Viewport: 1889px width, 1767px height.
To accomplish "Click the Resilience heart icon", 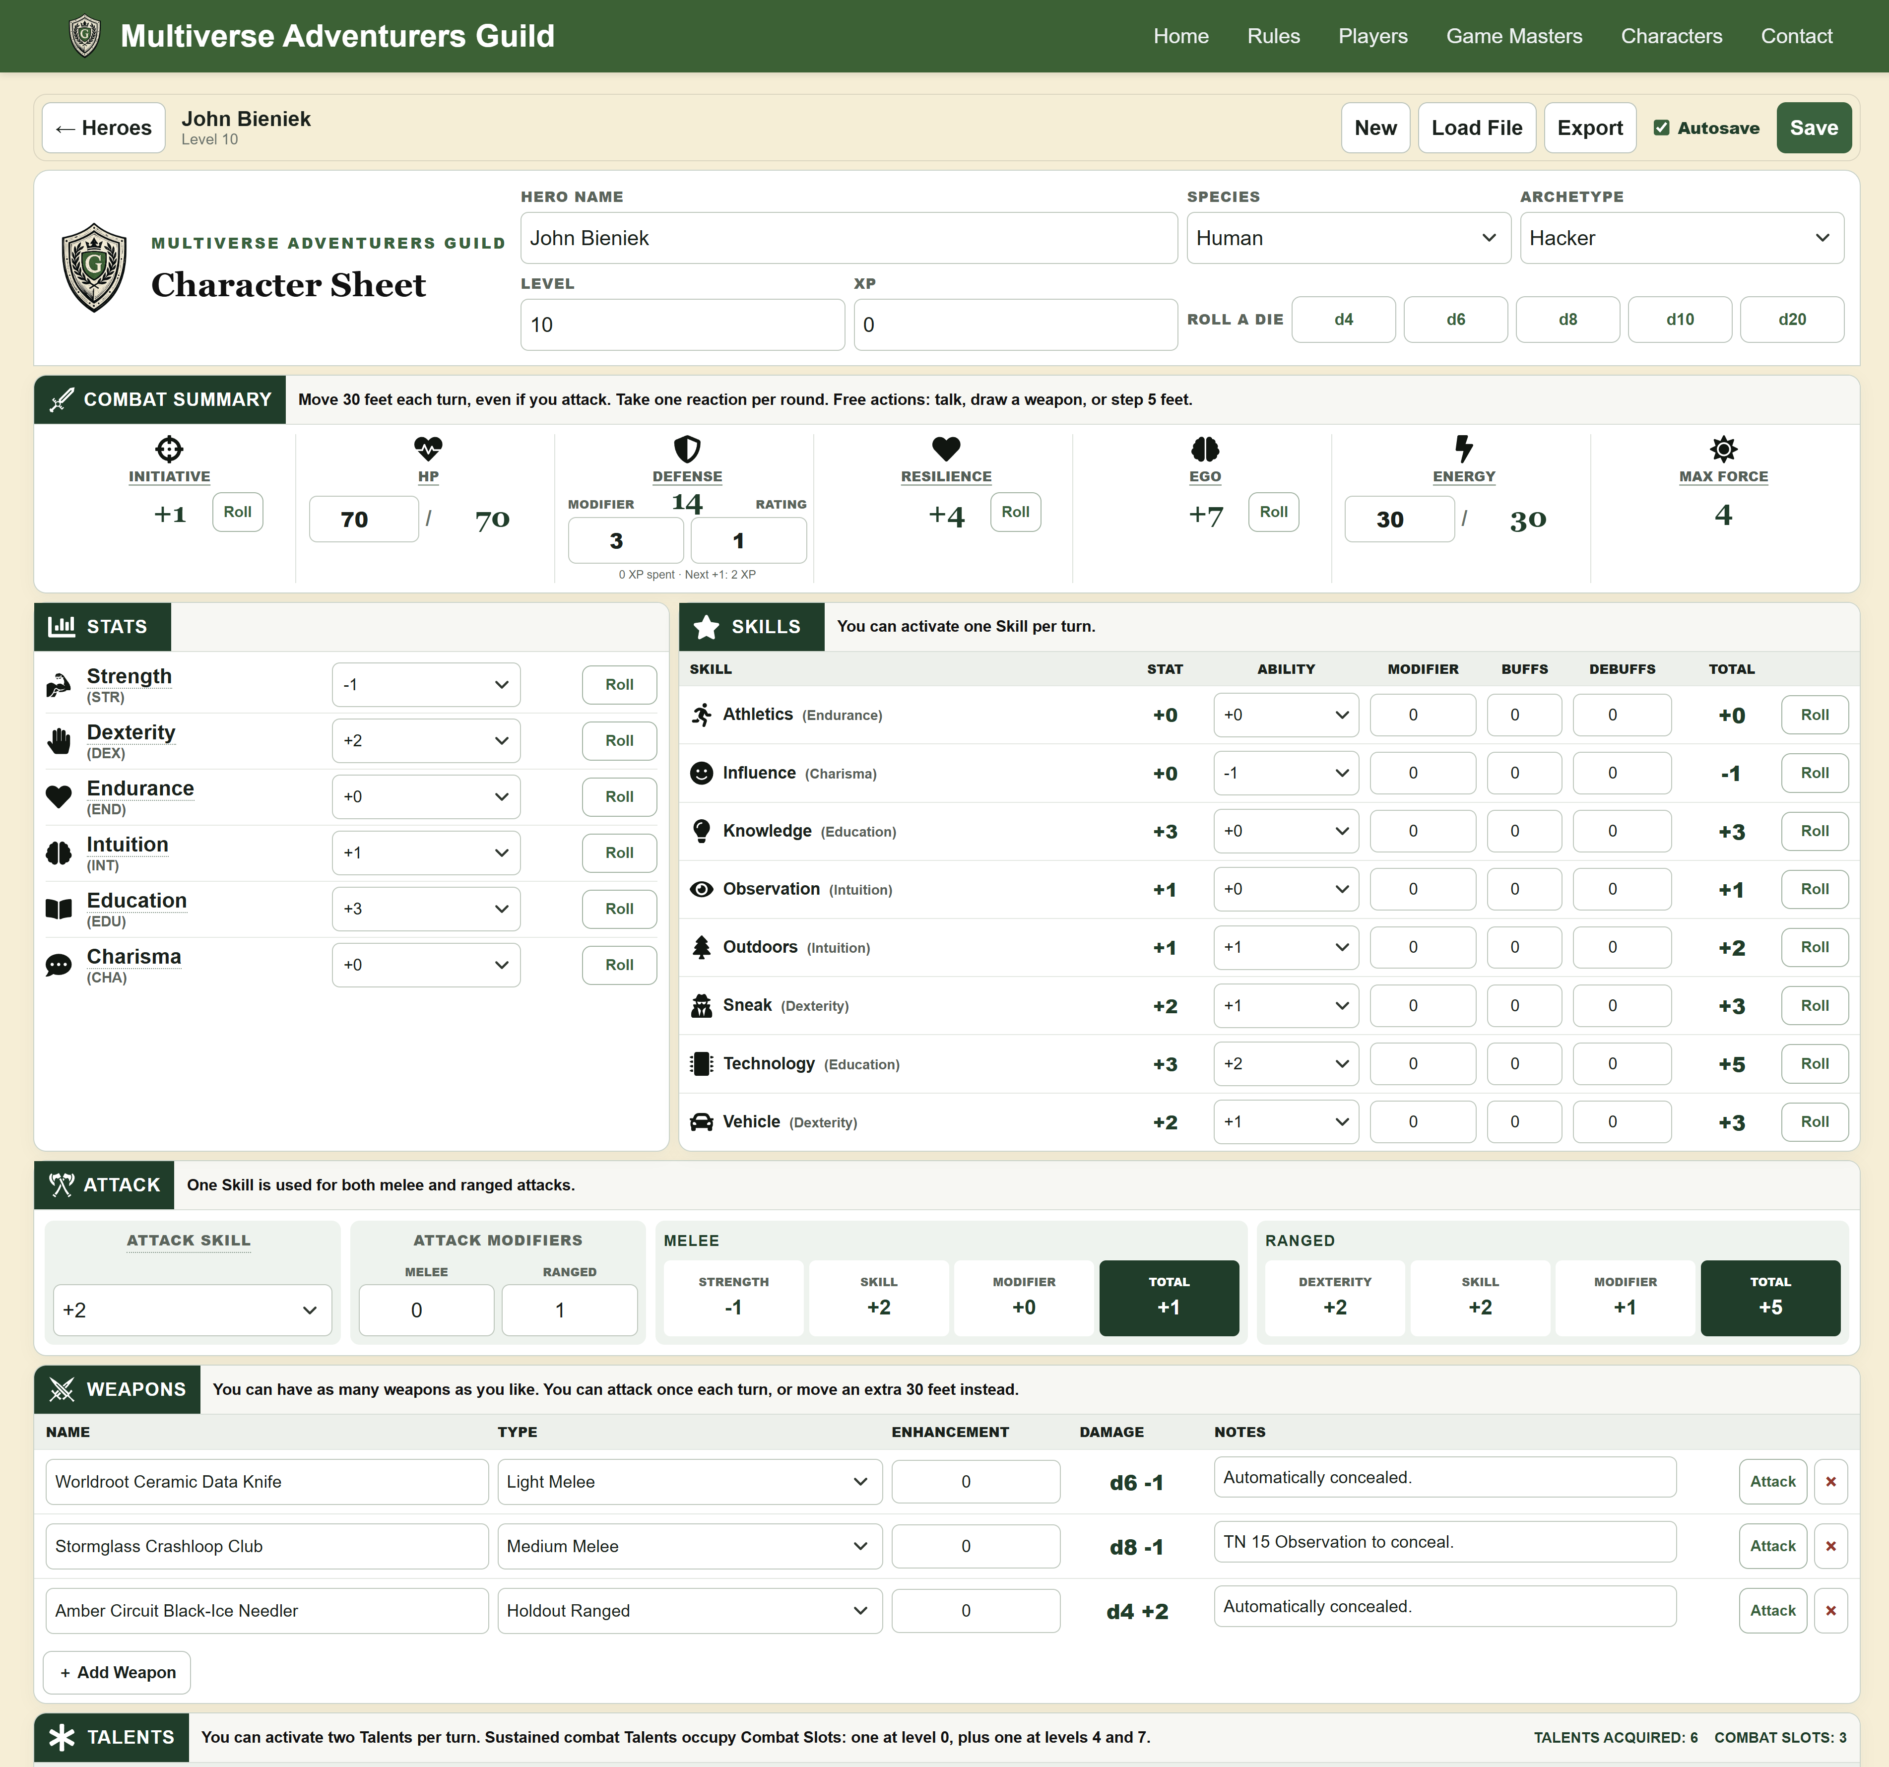I will pos(946,449).
